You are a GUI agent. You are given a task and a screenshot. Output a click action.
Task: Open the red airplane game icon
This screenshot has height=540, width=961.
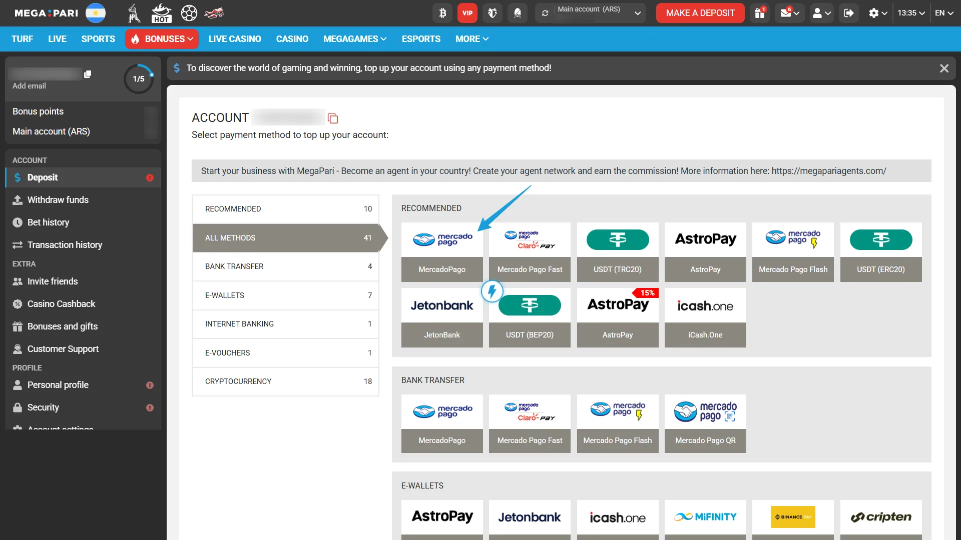[x=214, y=13]
